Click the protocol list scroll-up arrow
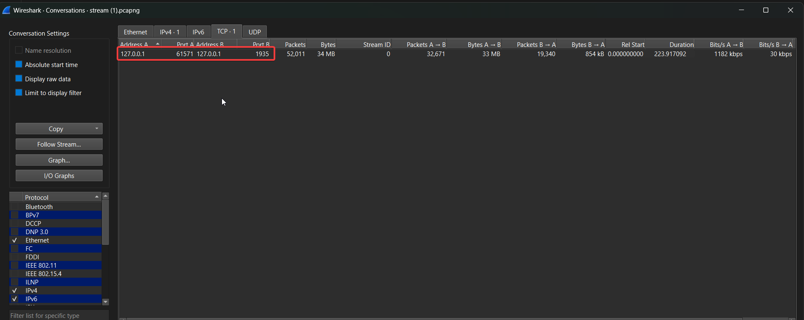Screen dimensions: 804x320 (106, 196)
